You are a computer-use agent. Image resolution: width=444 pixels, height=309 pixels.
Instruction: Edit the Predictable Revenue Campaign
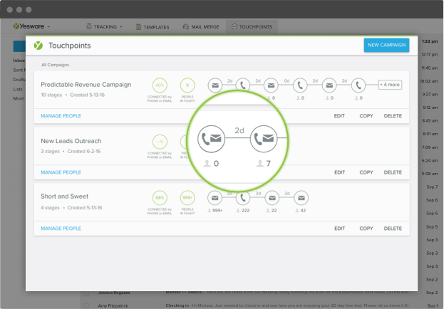coord(339,116)
